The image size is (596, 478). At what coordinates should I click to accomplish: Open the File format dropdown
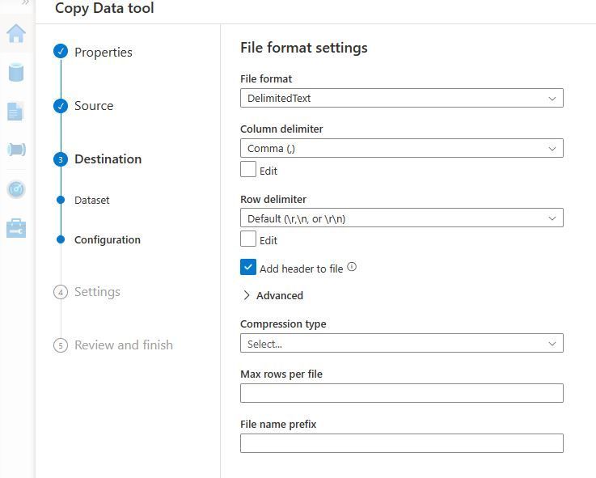[x=401, y=99]
